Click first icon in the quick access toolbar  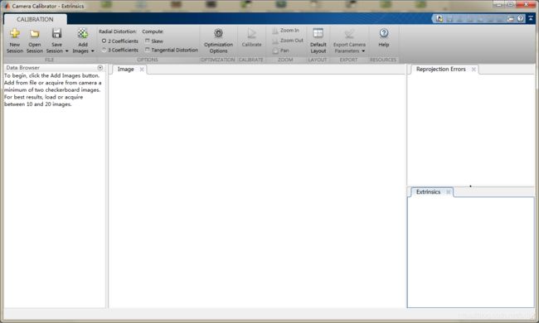pyautogui.click(x=439, y=18)
